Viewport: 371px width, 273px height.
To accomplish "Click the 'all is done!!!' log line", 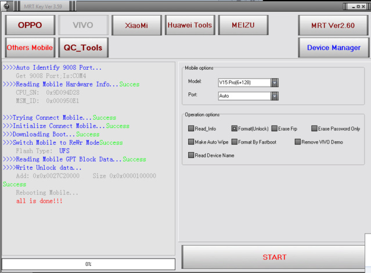I will pyautogui.click(x=39, y=201).
